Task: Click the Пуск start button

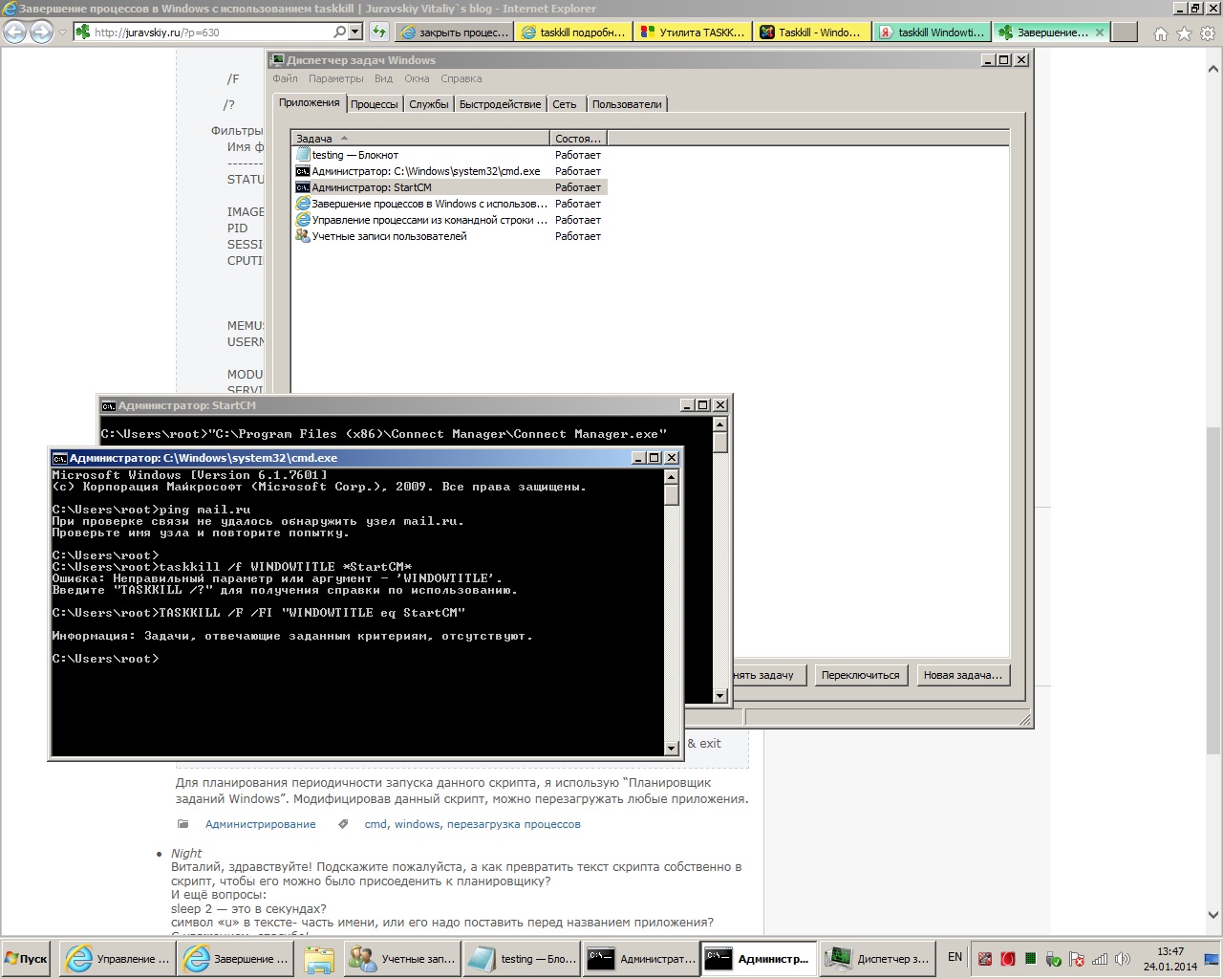Action: coord(27,959)
